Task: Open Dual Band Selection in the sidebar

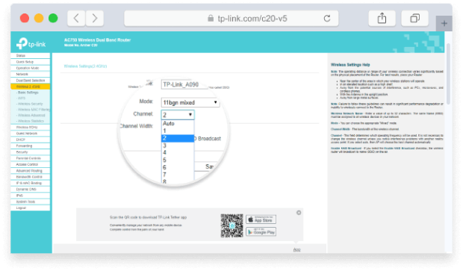Action: click(31, 81)
